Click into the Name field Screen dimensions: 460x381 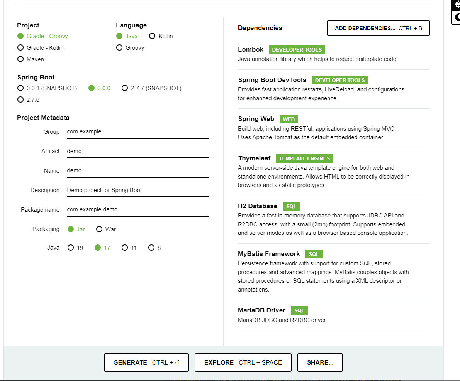[x=138, y=171]
